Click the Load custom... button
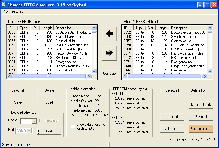Viewport: 219px width, 148px height. [x=172, y=129]
